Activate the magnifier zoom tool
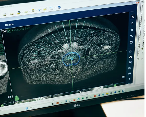This screenshot has height=117, width=146. 132,24
